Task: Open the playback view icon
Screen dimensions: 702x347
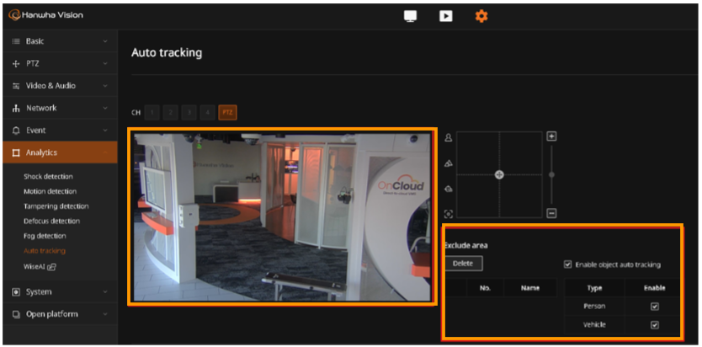Action: [445, 16]
